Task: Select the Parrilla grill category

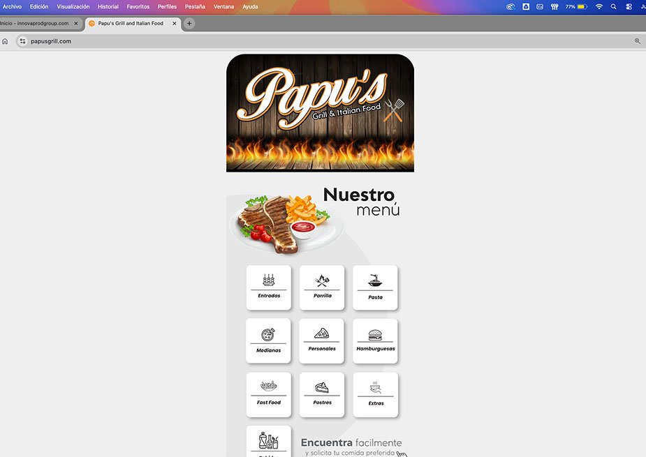Action: click(322, 287)
